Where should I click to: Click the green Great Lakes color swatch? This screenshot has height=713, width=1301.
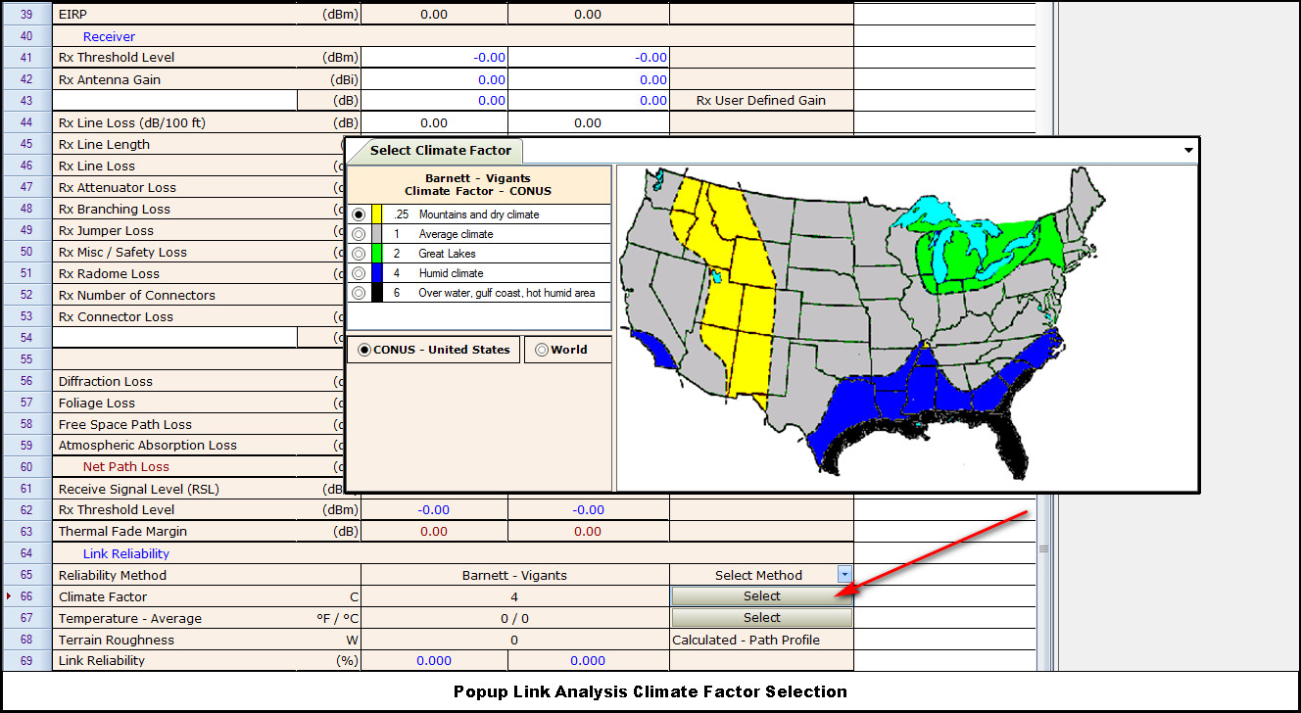pos(376,254)
